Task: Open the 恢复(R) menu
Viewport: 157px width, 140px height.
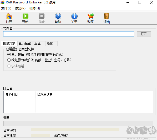Action: 20,8
